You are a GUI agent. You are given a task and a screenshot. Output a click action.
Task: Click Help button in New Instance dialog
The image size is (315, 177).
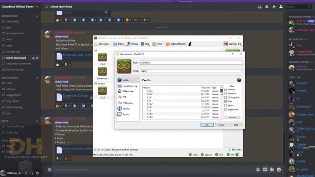click(x=236, y=125)
